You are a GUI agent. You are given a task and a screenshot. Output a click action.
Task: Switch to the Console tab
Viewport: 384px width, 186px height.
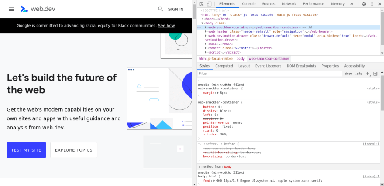click(x=249, y=4)
